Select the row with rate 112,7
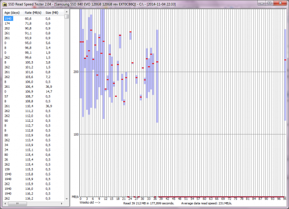The width and height of the screenshot is (289, 209). pyautogui.click(x=34, y=126)
